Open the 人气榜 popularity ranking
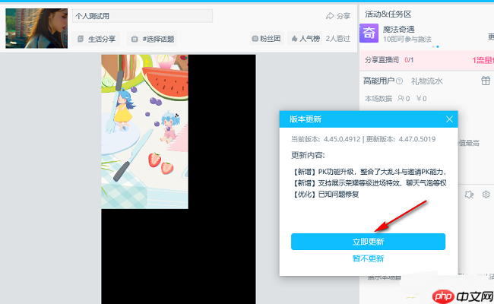Viewport: 494px width, 304px height. click(x=305, y=39)
